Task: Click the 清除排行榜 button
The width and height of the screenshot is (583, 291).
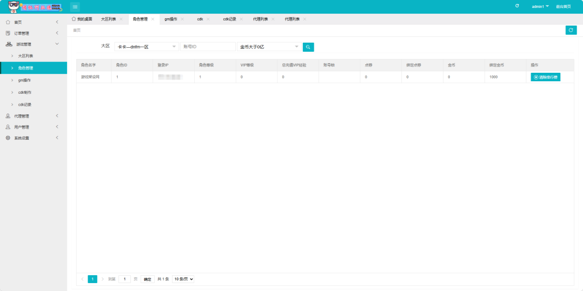Action: pyautogui.click(x=545, y=77)
